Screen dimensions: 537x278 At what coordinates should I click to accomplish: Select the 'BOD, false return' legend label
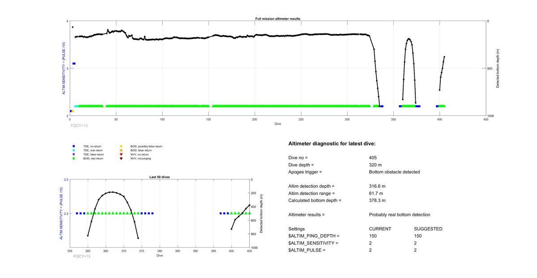tap(141, 150)
